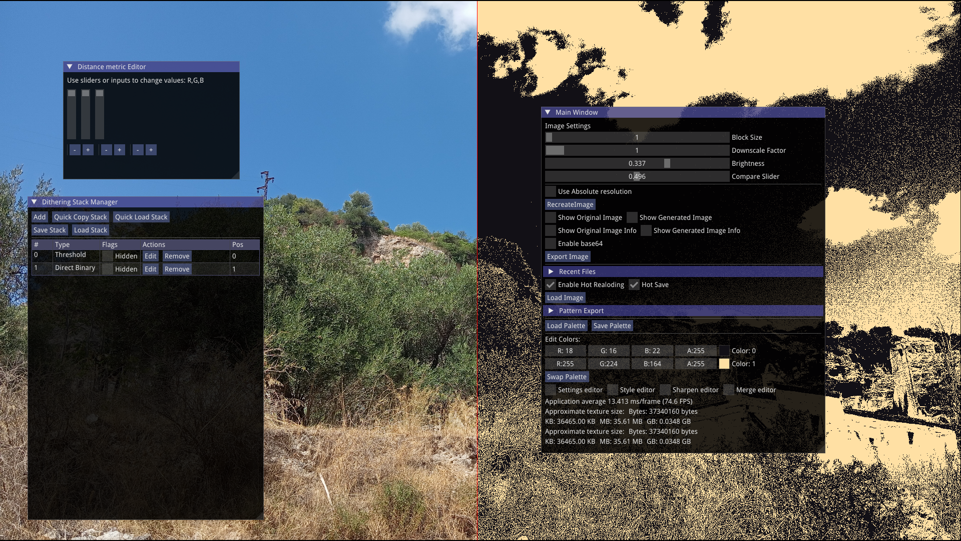Click the Quick Copy Stack button
Screen dimensions: 961x541
(80, 217)
